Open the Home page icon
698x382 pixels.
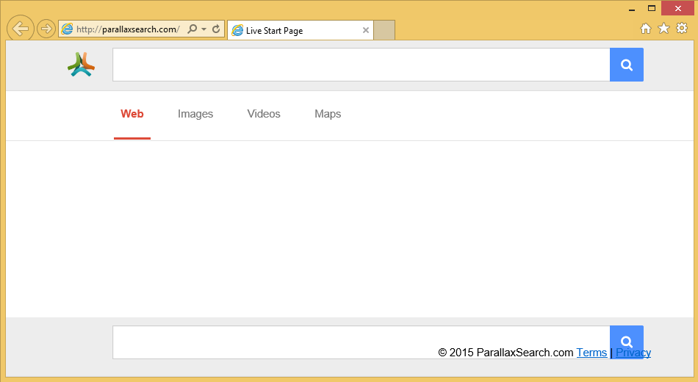(646, 29)
